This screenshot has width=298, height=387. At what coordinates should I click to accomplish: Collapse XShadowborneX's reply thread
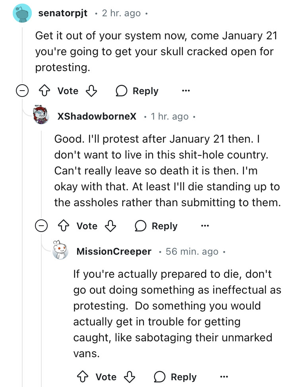click(x=41, y=226)
